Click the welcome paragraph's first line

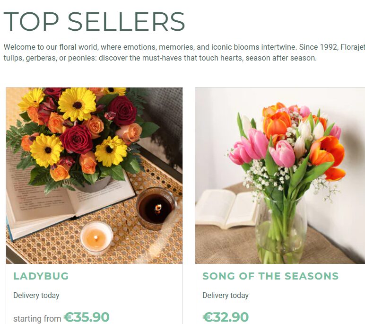coord(184,47)
